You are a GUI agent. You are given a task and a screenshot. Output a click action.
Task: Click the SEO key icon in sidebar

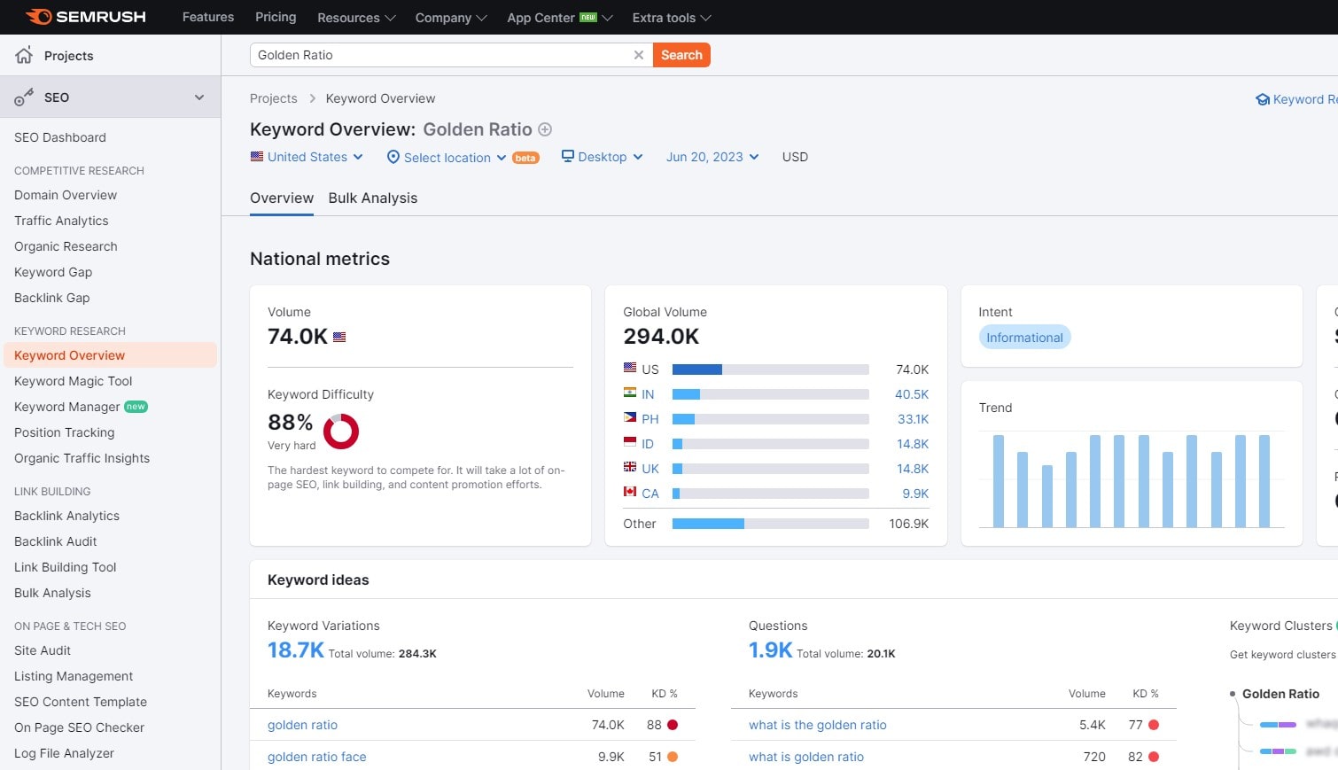point(24,97)
